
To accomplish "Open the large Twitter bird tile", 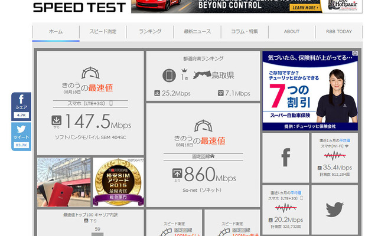I will [335, 209].
